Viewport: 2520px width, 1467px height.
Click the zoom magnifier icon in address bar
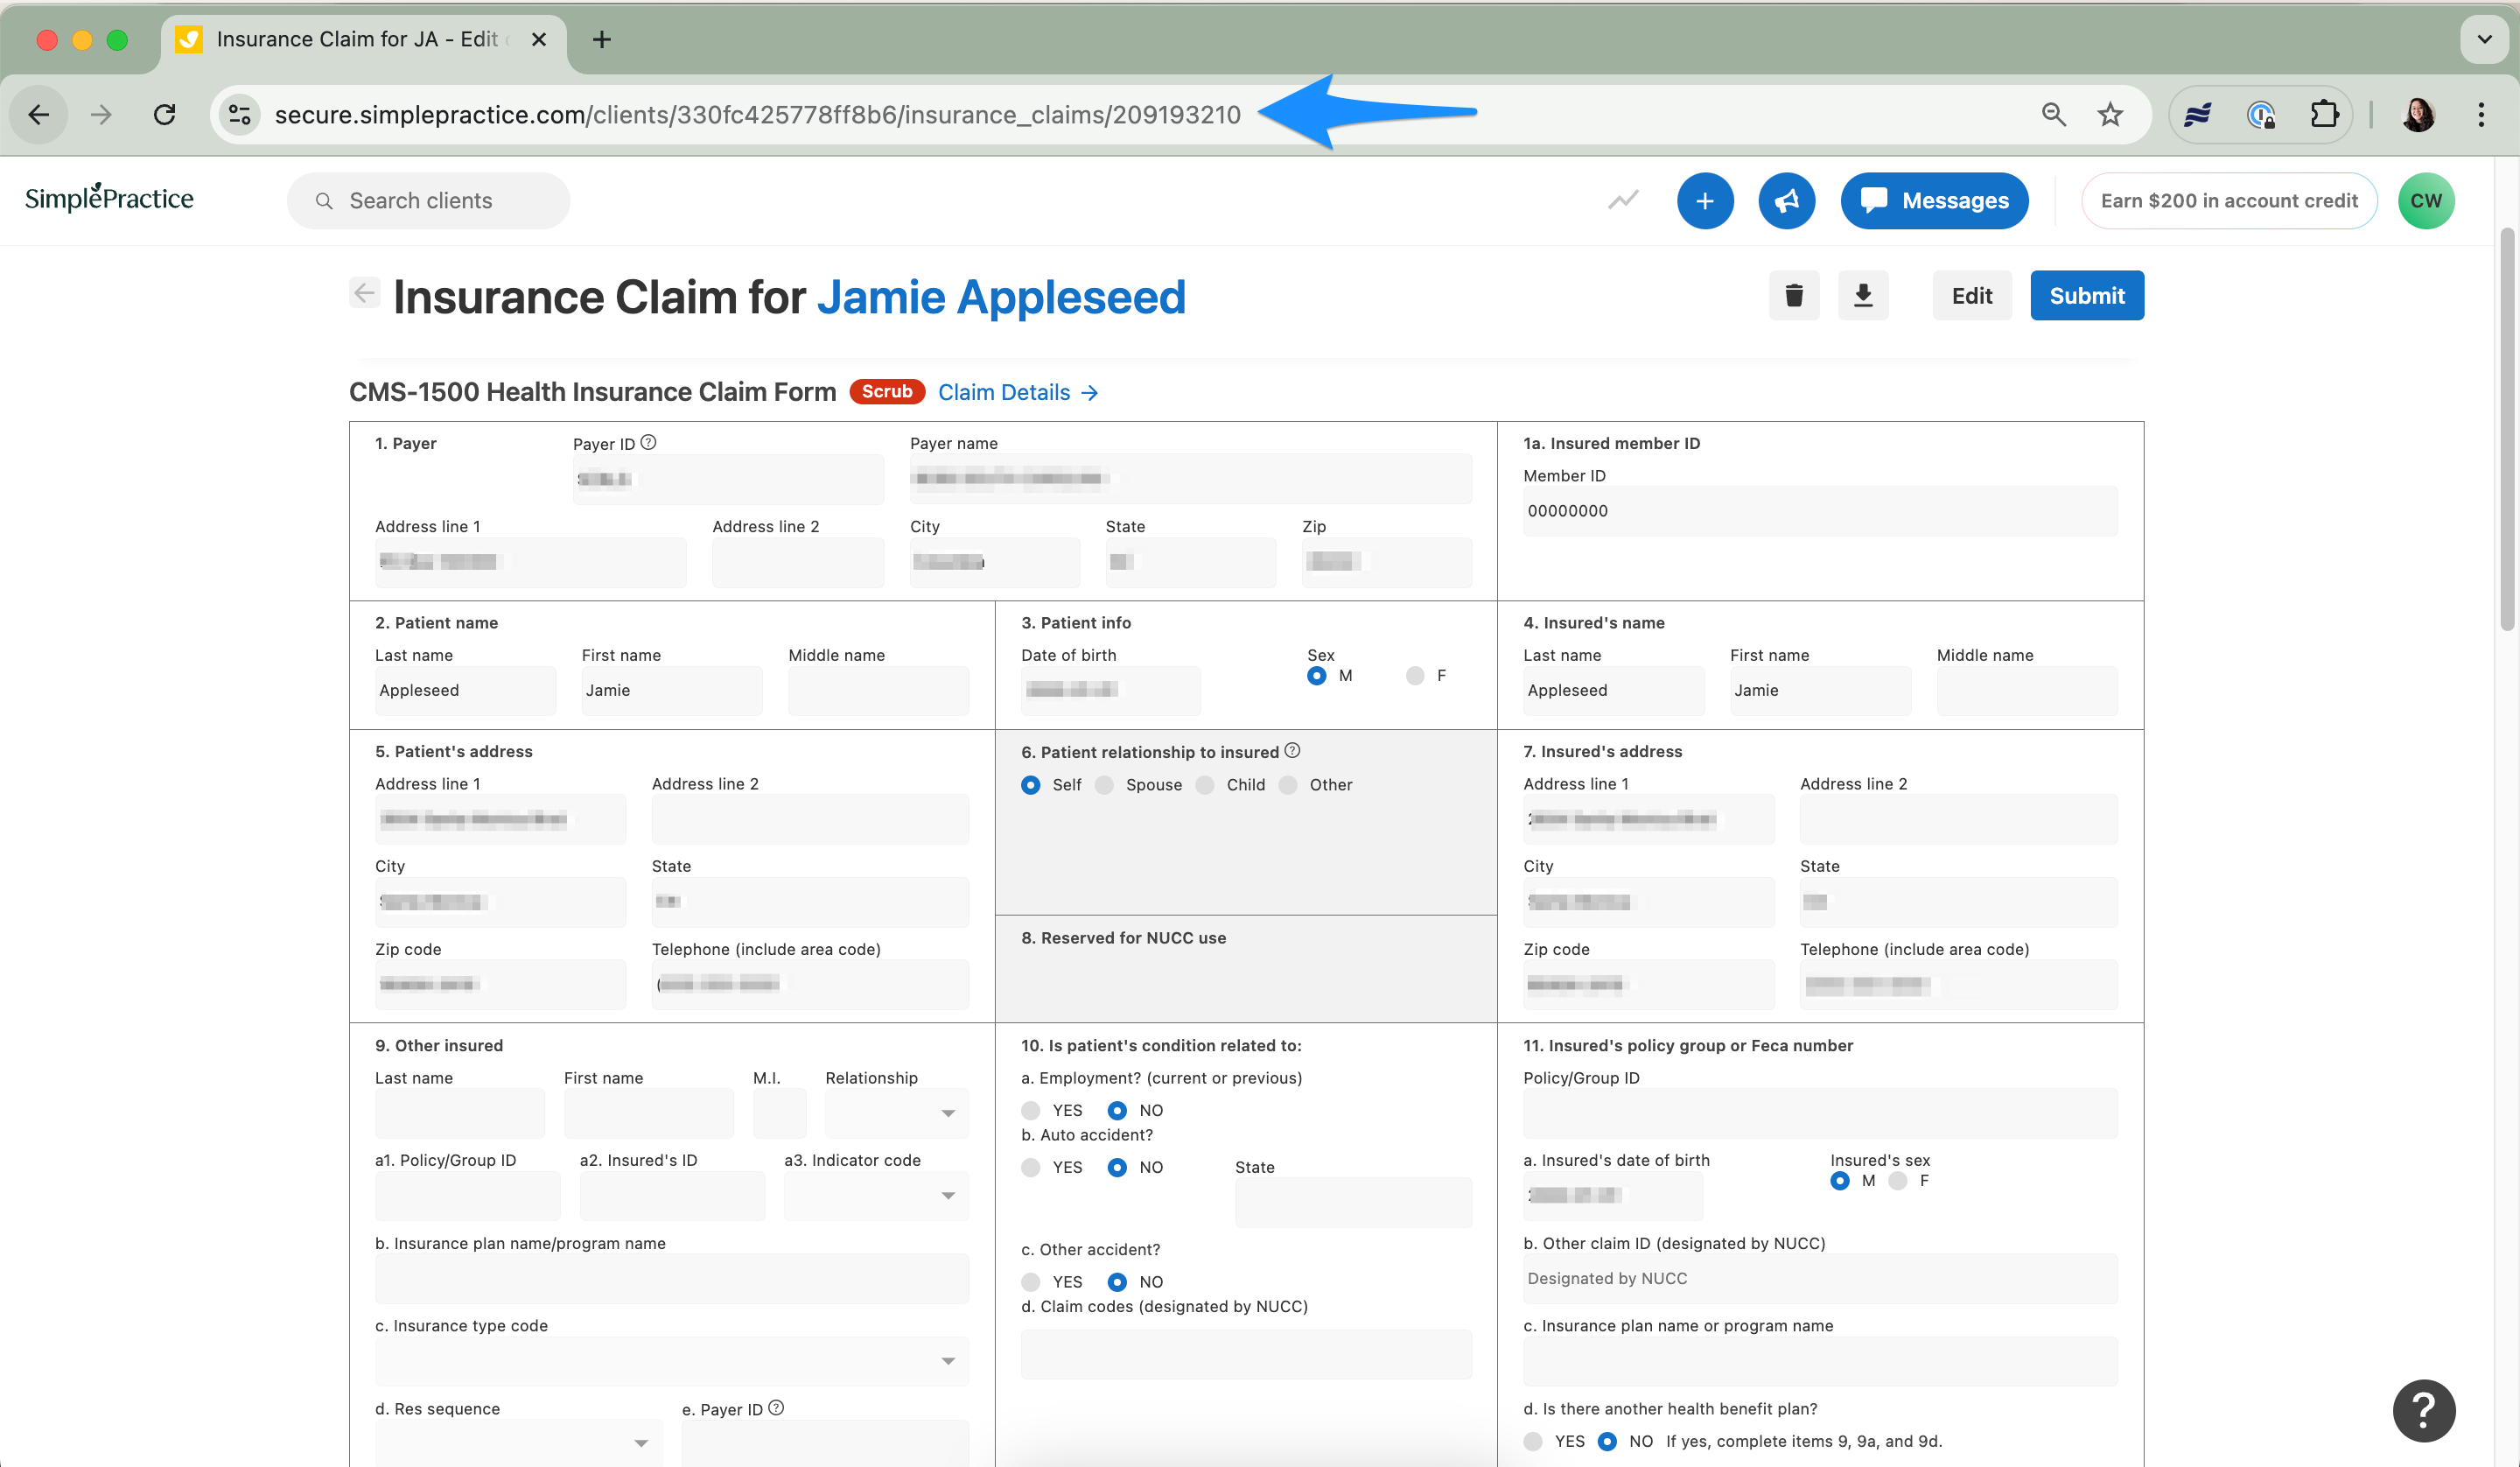(x=2054, y=115)
